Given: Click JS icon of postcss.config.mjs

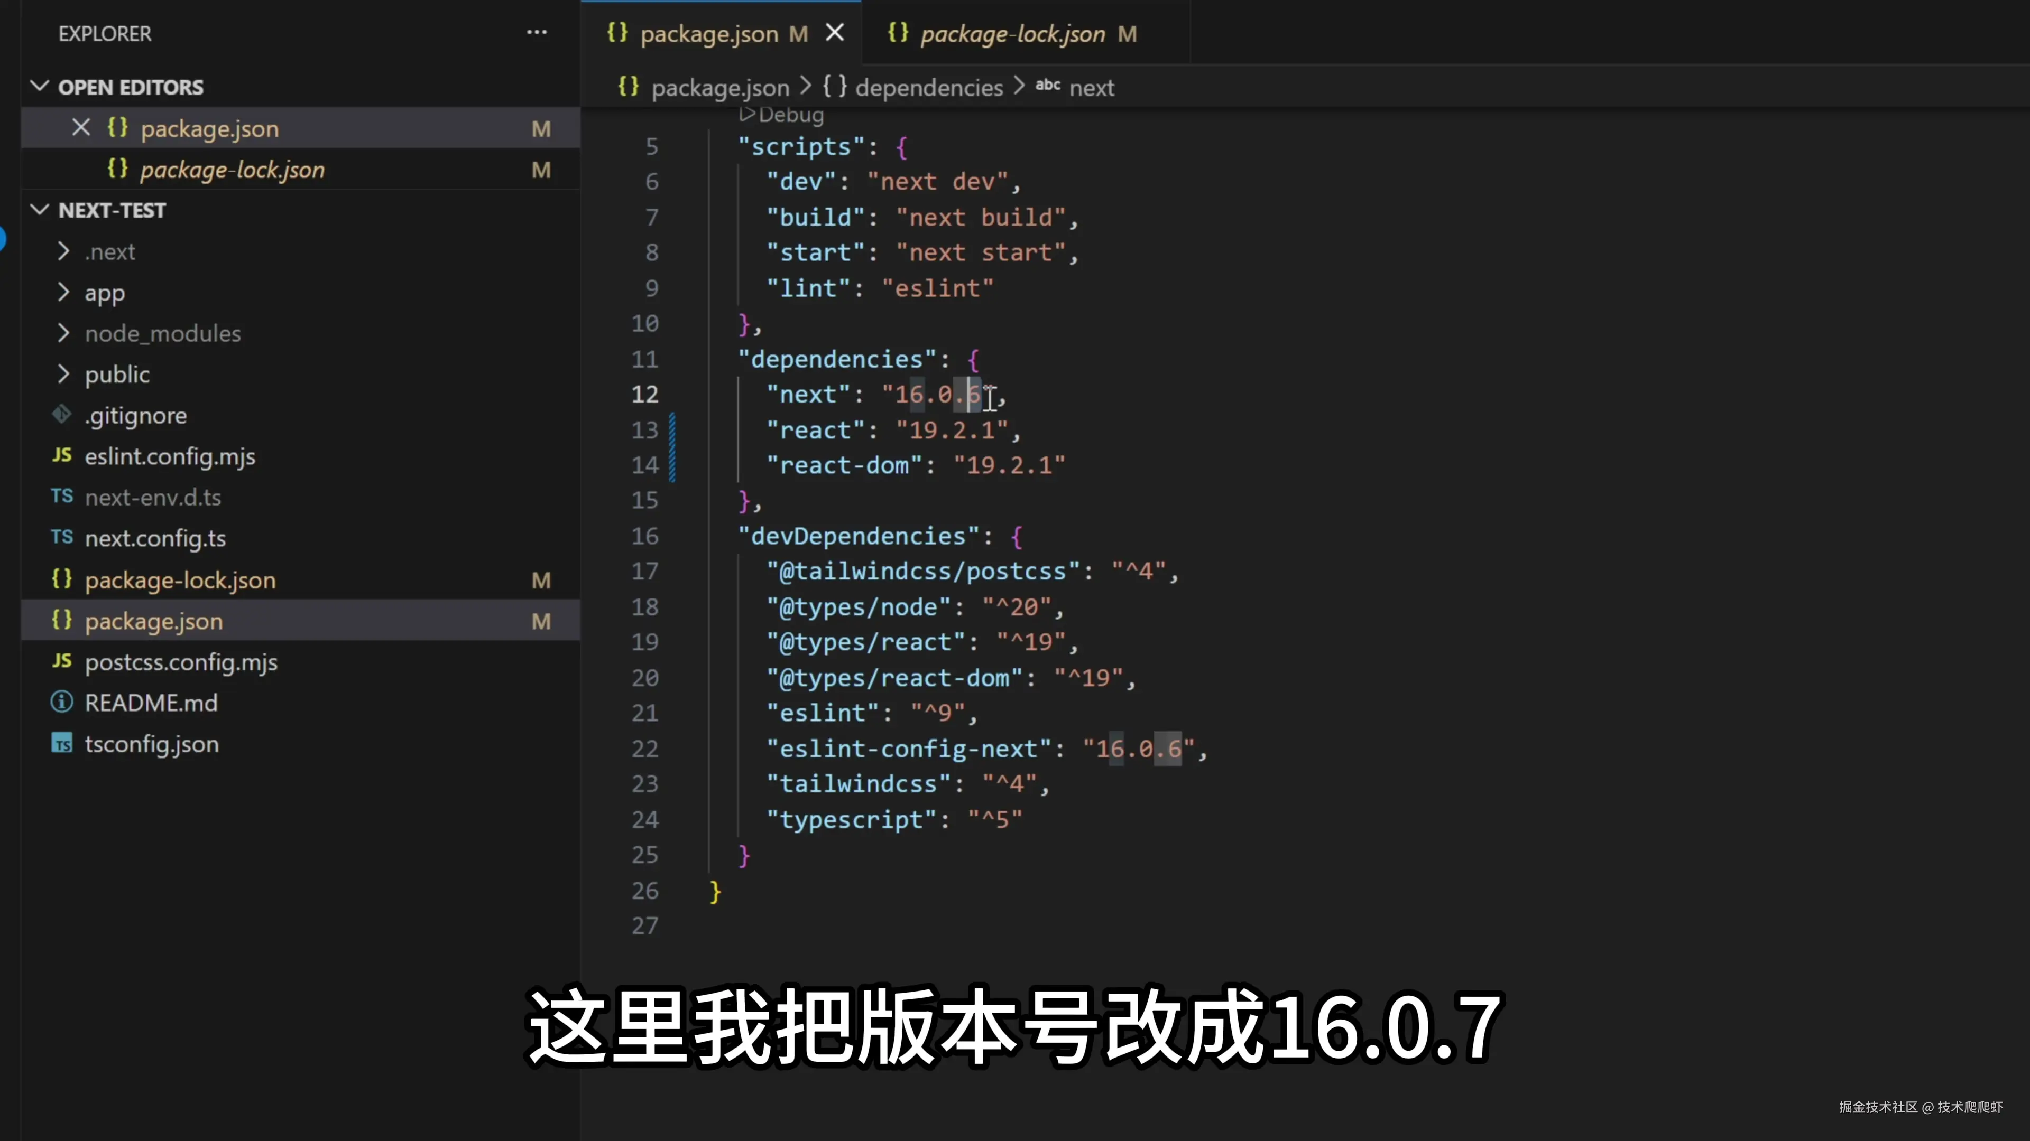Looking at the screenshot, I should click(61, 661).
